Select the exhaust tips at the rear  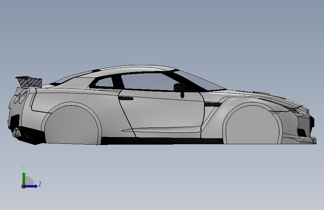pyautogui.click(x=16, y=132)
